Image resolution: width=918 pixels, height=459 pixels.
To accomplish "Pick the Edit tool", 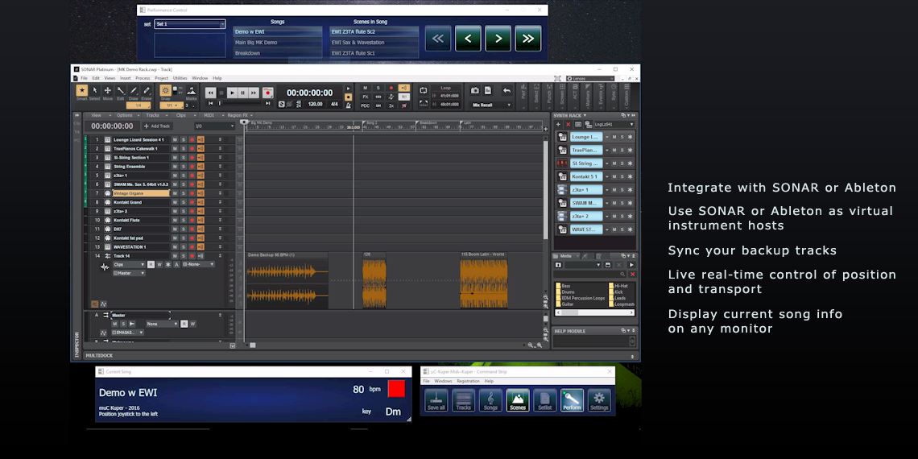I will [x=121, y=91].
